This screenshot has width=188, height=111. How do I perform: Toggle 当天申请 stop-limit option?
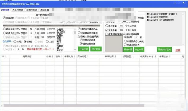tap(111, 30)
